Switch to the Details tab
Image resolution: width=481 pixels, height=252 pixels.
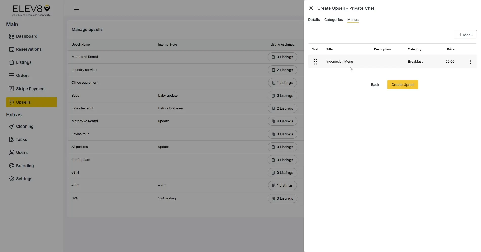coord(314,20)
